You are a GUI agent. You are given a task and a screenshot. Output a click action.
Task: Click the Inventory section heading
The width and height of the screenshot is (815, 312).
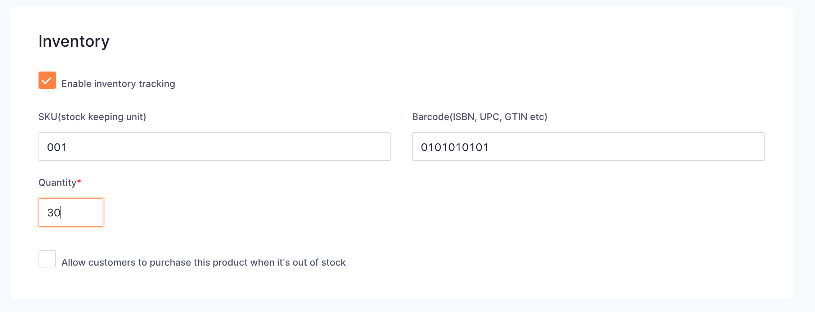tap(74, 42)
